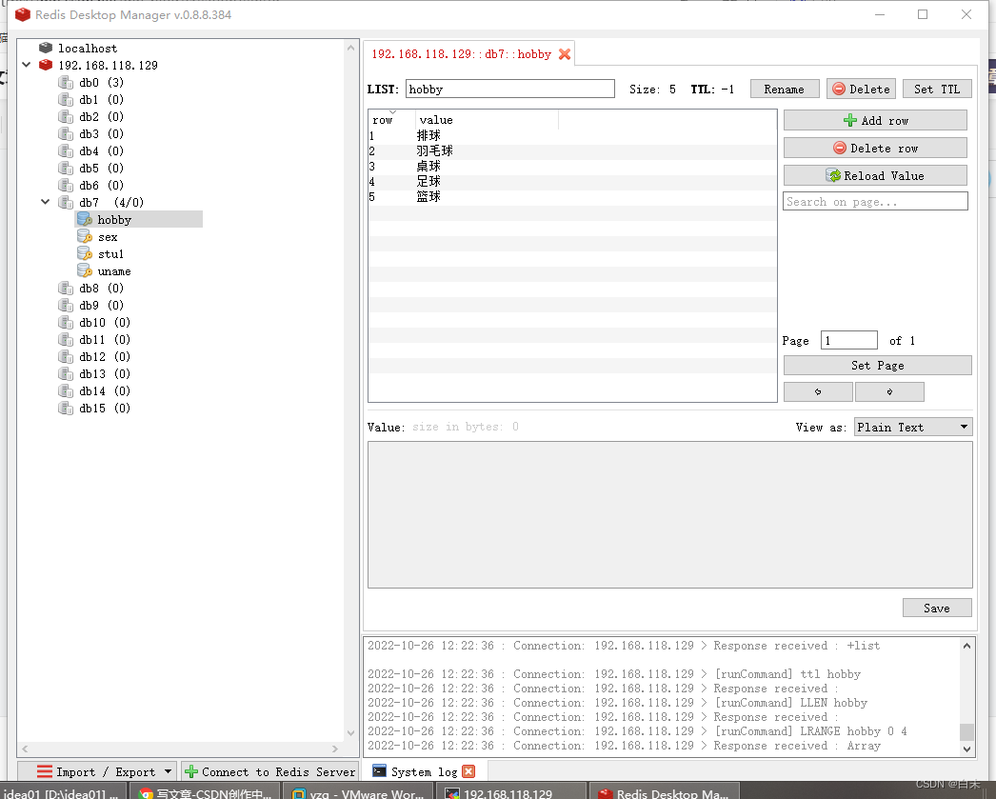This screenshot has height=799, width=996.
Task: Click the Rename button
Action: tap(785, 88)
